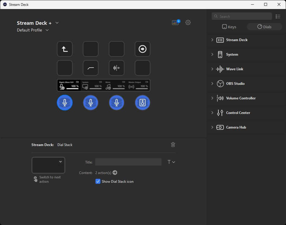Click the waveform key in the second row

click(116, 68)
